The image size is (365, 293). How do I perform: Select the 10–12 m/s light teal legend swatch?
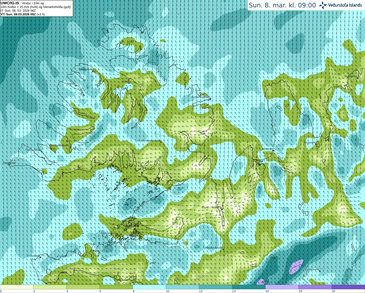click(x=182, y=287)
